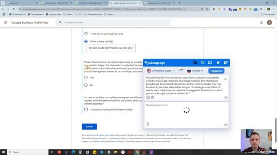Image resolution: width=277 pixels, height=155 pixels.
Task: Open the uLanguage translation history clock icon
Action: pos(203,62)
